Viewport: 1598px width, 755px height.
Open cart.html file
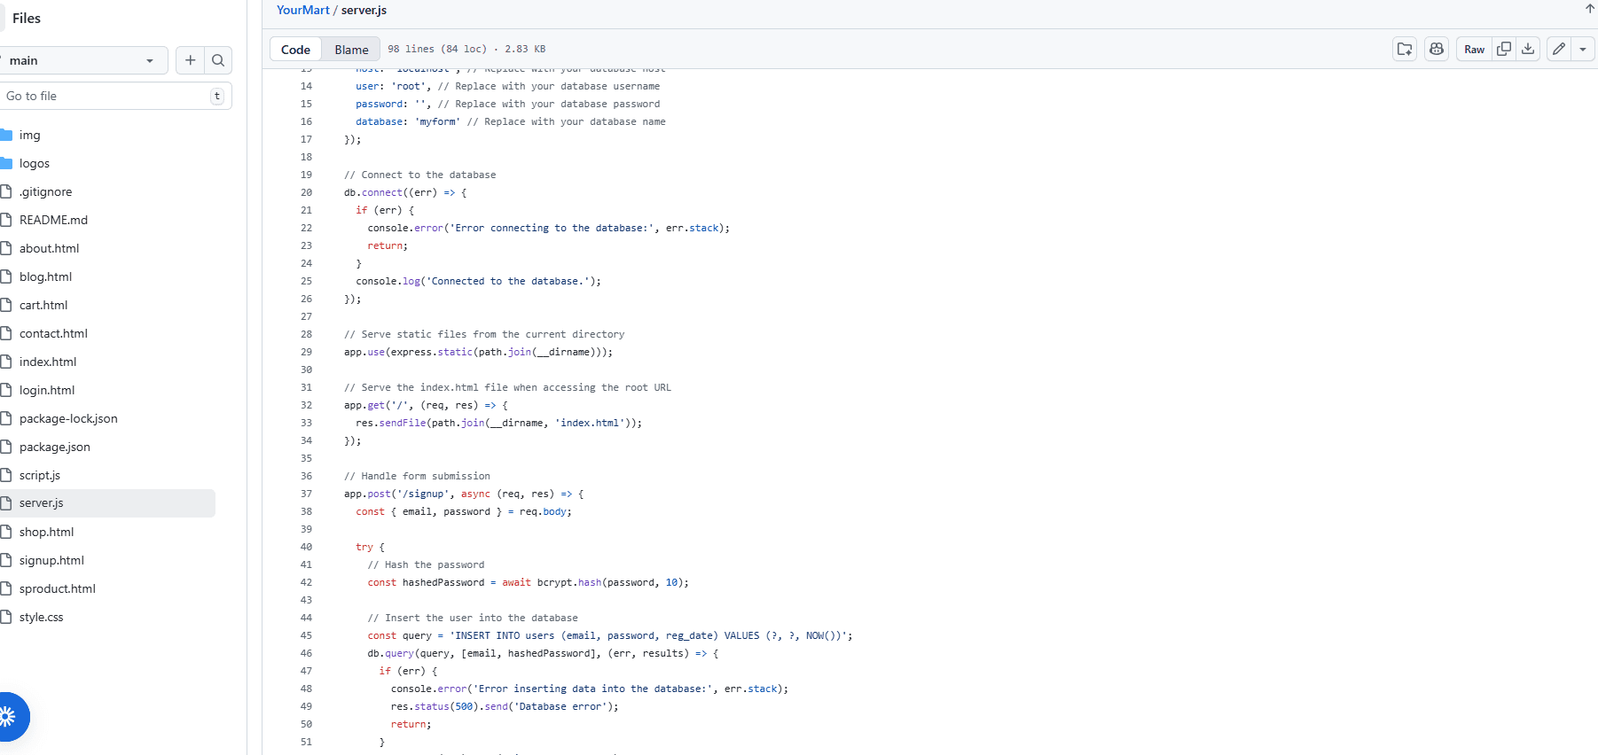click(x=43, y=305)
